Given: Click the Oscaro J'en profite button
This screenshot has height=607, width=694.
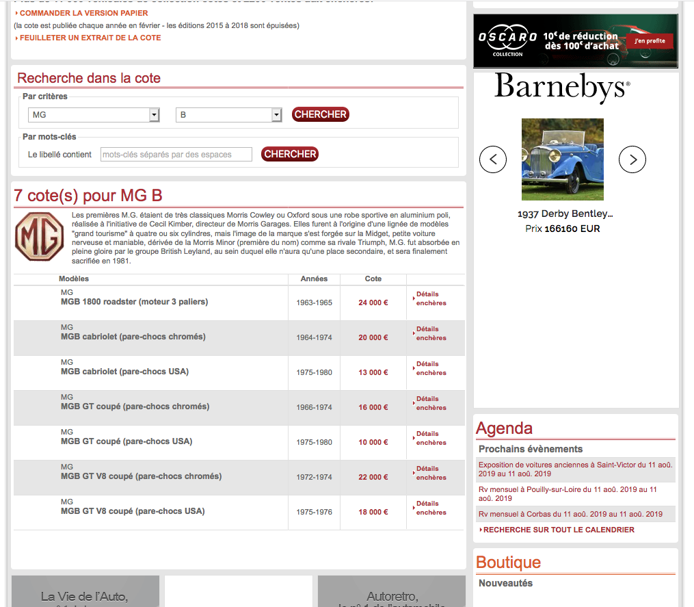Looking at the screenshot, I should click(x=650, y=41).
